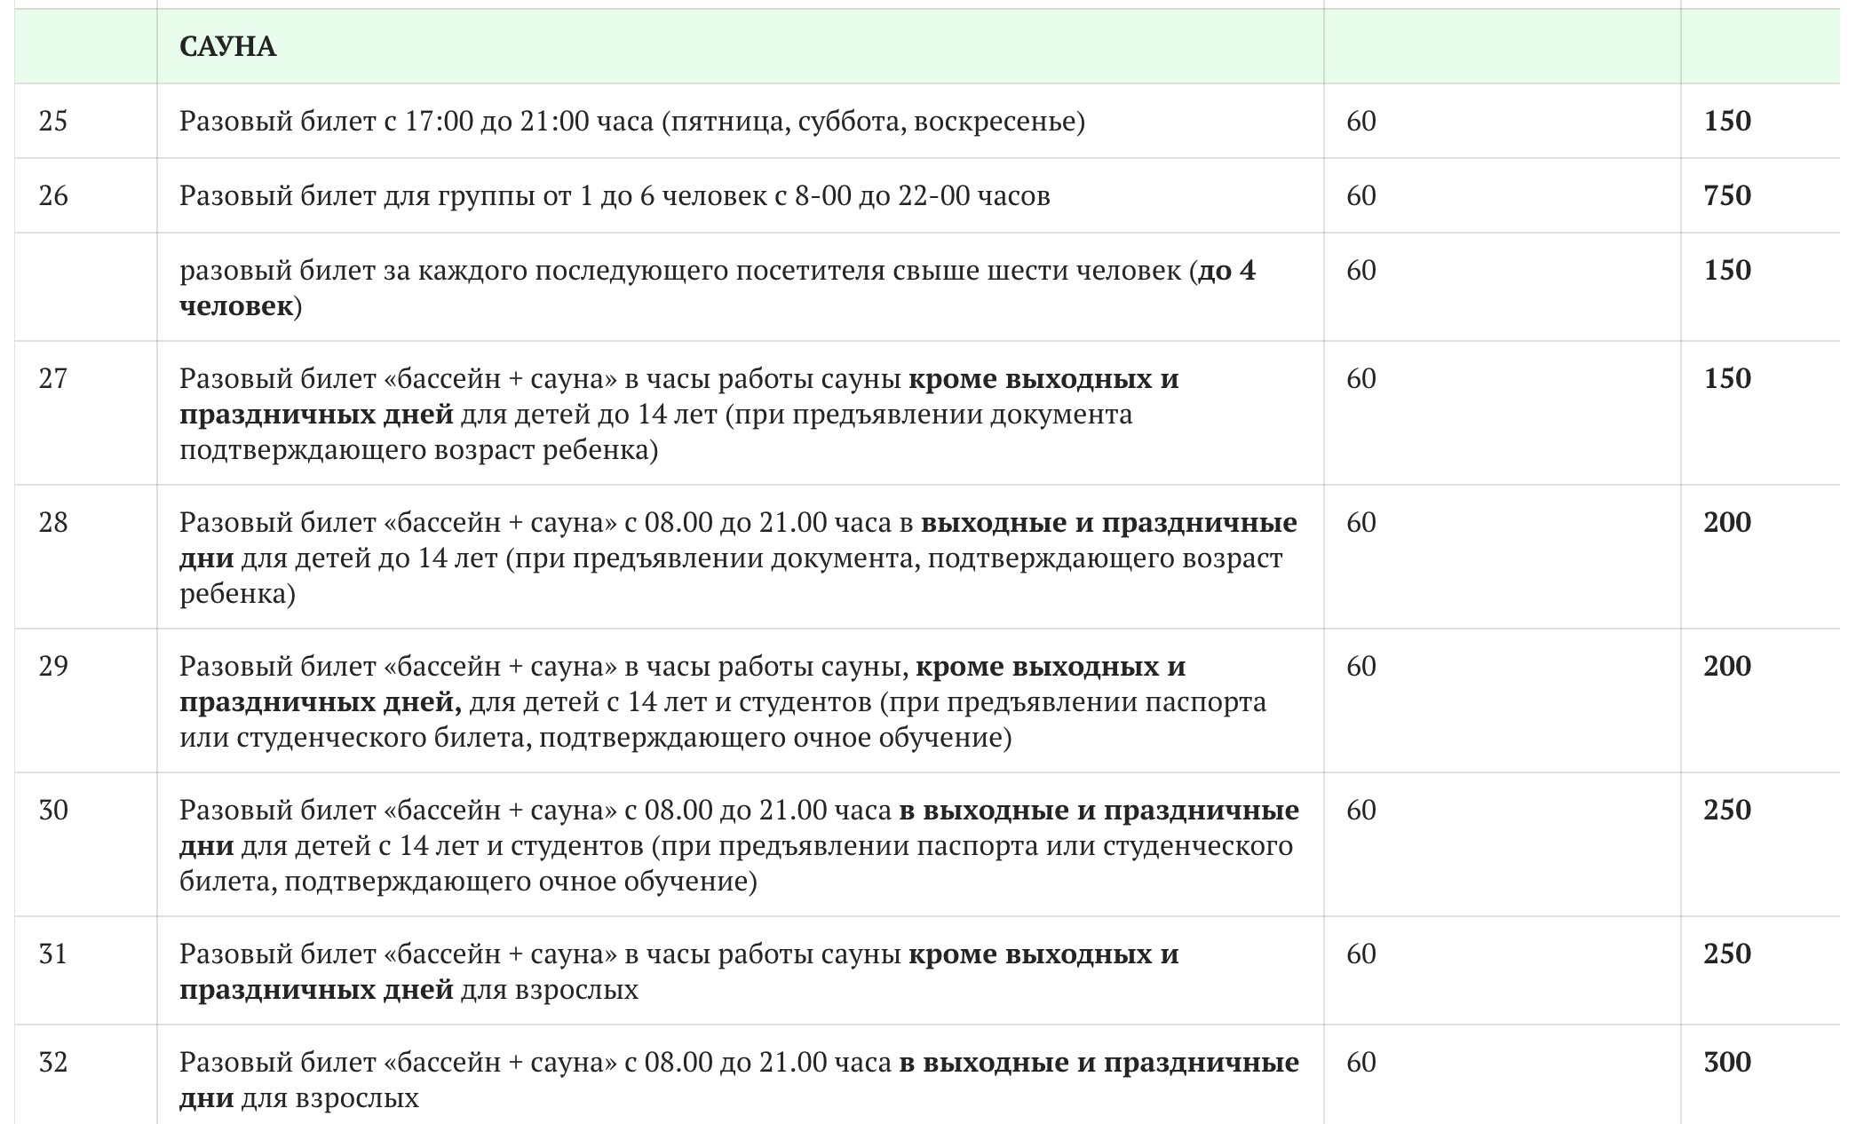Click price 750 for group ticket
The height and width of the screenshot is (1124, 1872).
tap(1727, 195)
